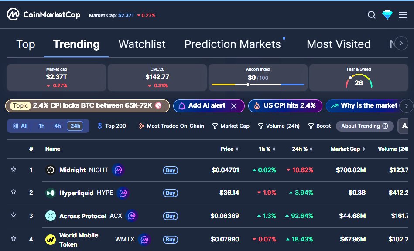Click Buy button for World Mobile Token
The image size is (414, 251).
pyautogui.click(x=171, y=240)
